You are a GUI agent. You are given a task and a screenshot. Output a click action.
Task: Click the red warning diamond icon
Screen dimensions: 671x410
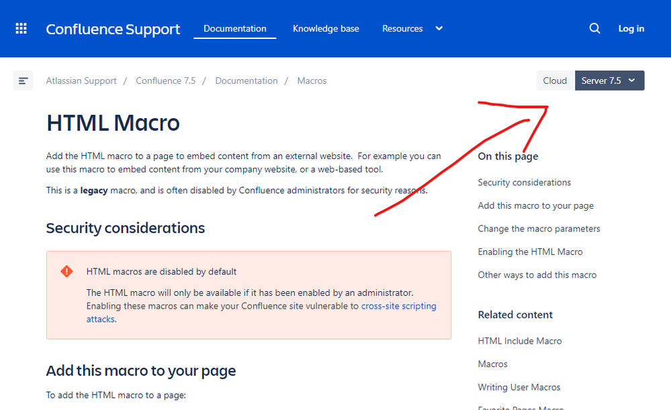tap(66, 272)
